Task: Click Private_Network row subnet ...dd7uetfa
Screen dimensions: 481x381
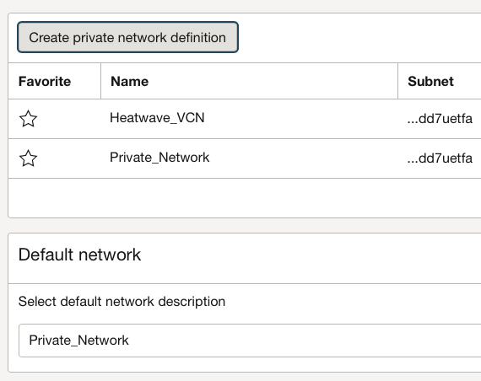Action: [440, 158]
